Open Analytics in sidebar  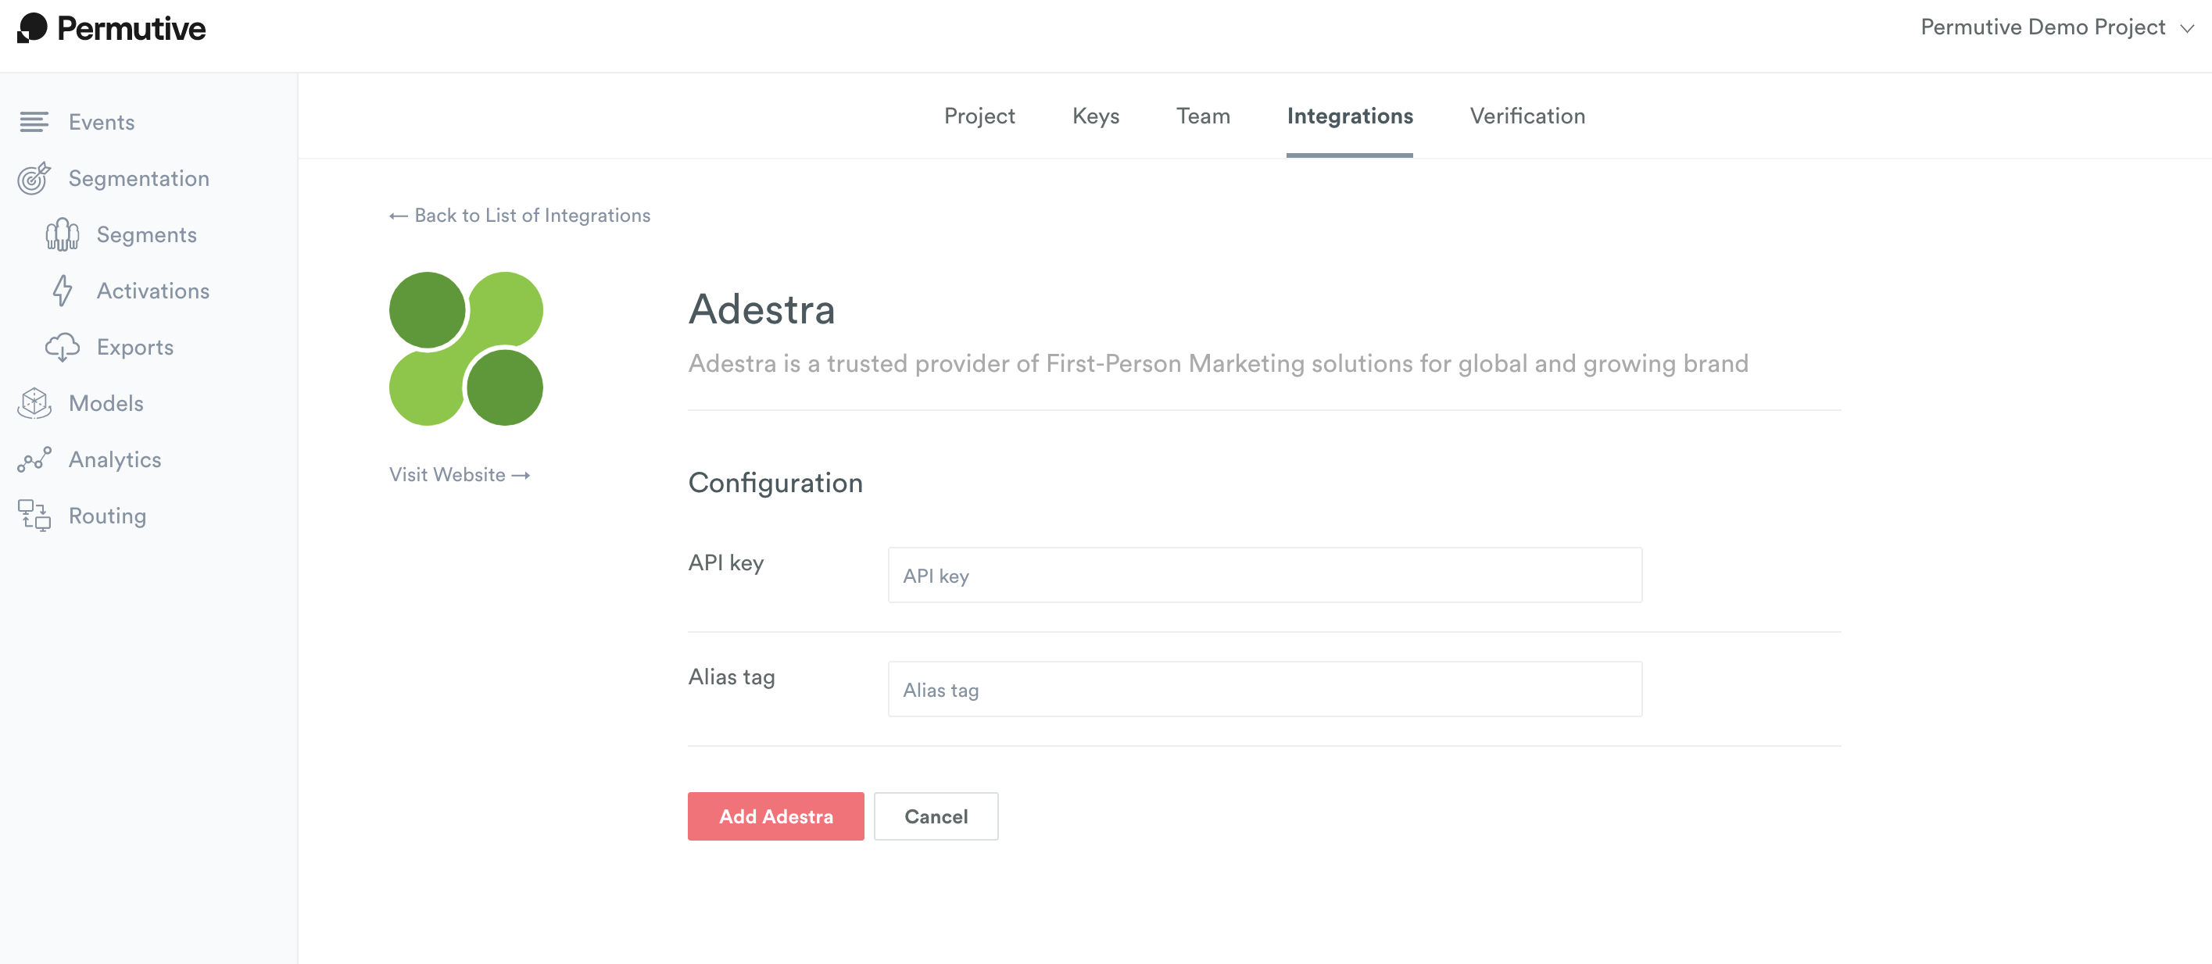(115, 459)
